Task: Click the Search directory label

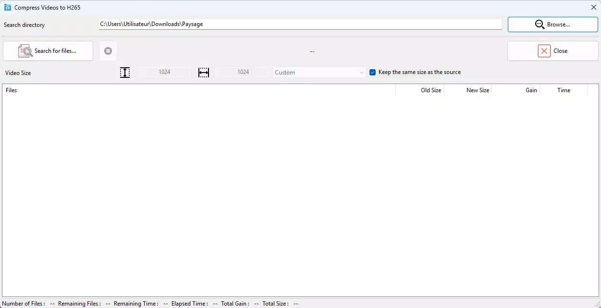Action: (x=25, y=25)
